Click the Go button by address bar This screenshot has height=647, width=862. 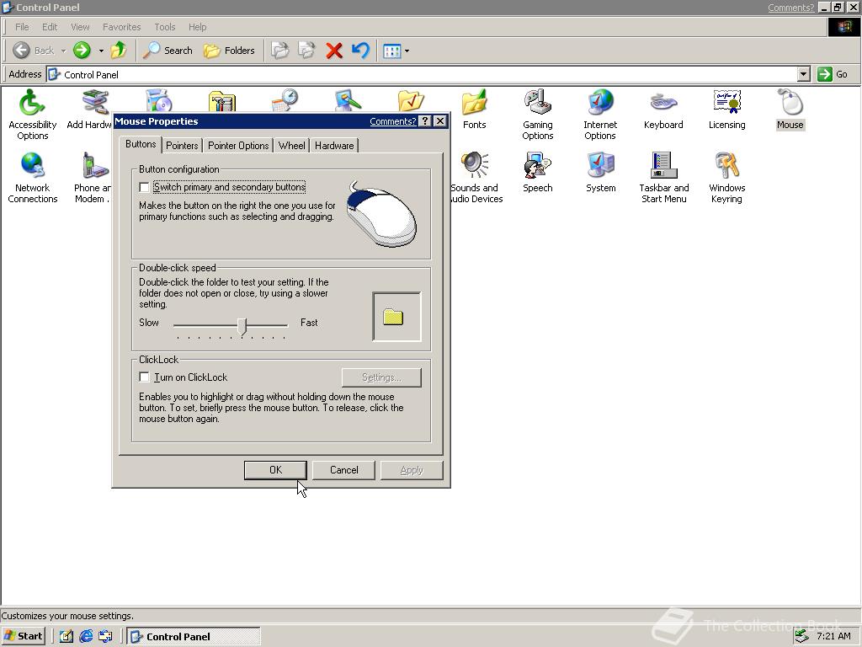(834, 74)
